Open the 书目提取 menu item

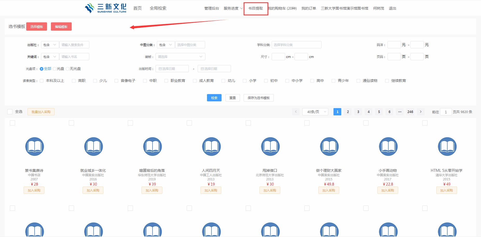(256, 8)
